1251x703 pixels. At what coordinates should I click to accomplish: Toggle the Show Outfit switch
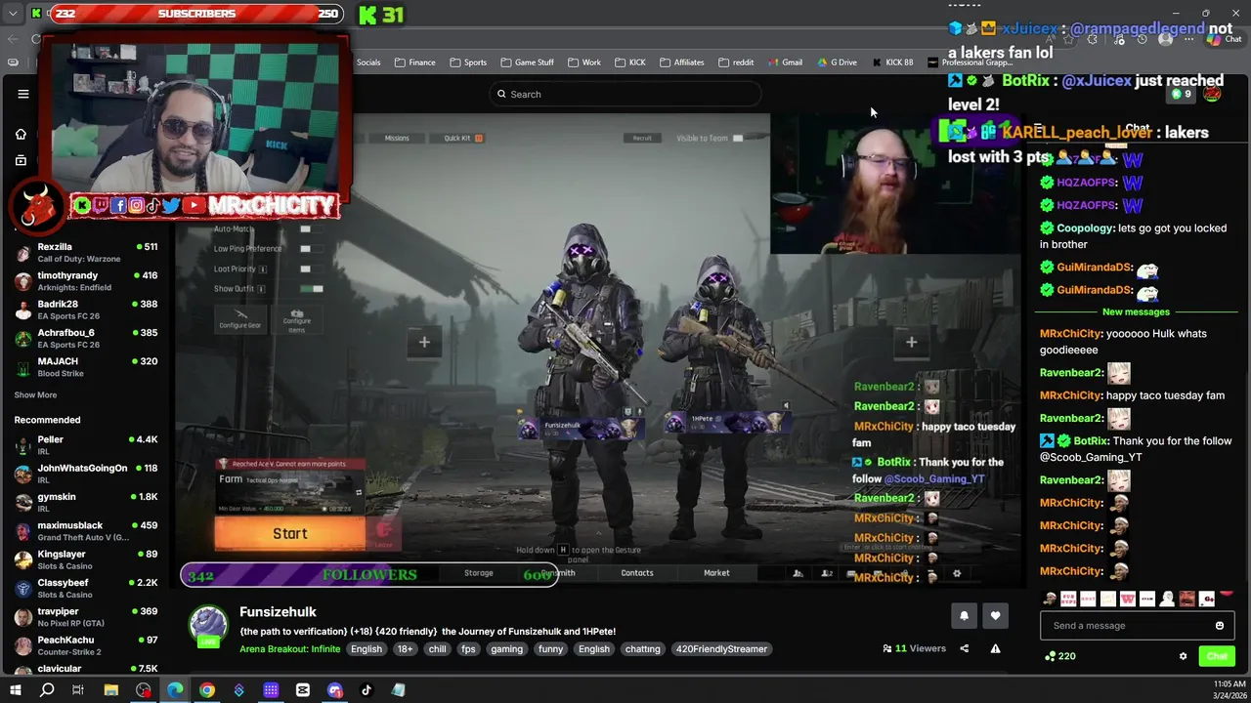[x=312, y=288]
